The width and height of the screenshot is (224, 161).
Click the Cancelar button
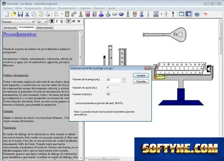pos(141,82)
